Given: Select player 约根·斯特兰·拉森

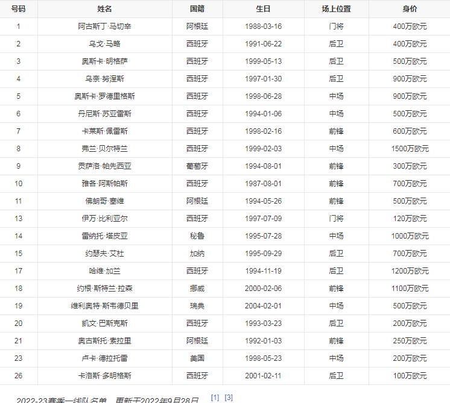Looking at the screenshot, I should [x=104, y=289].
